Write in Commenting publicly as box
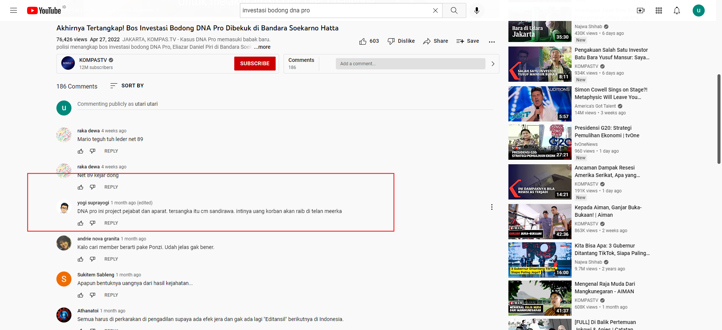722x330 pixels. point(285,104)
